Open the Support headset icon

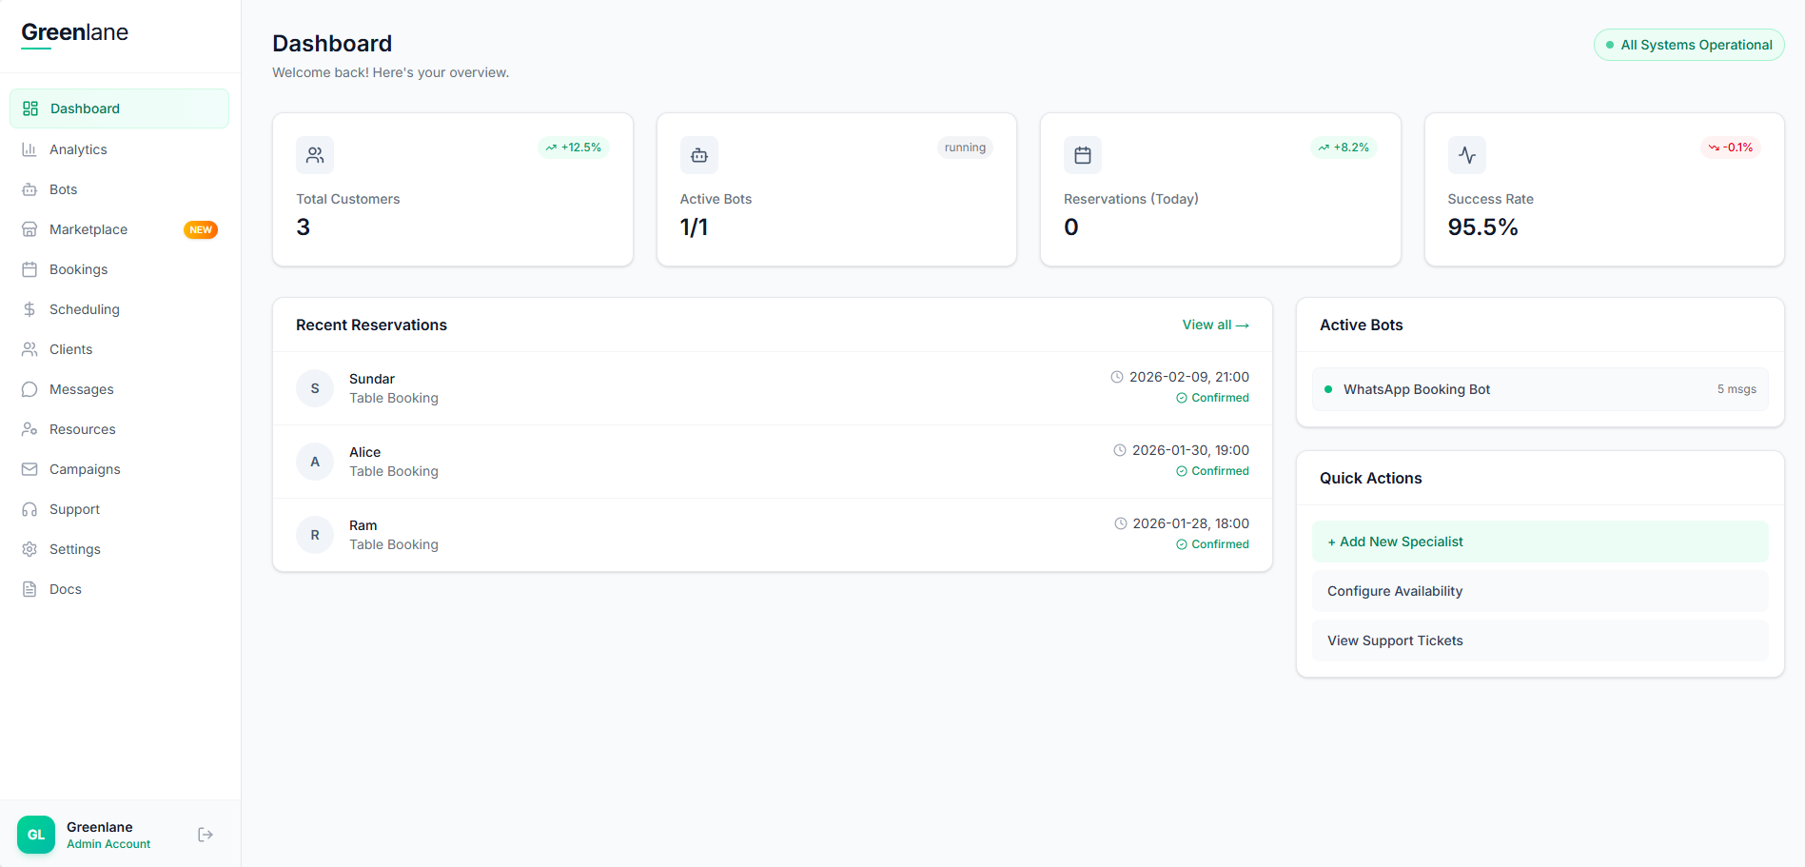pos(29,508)
